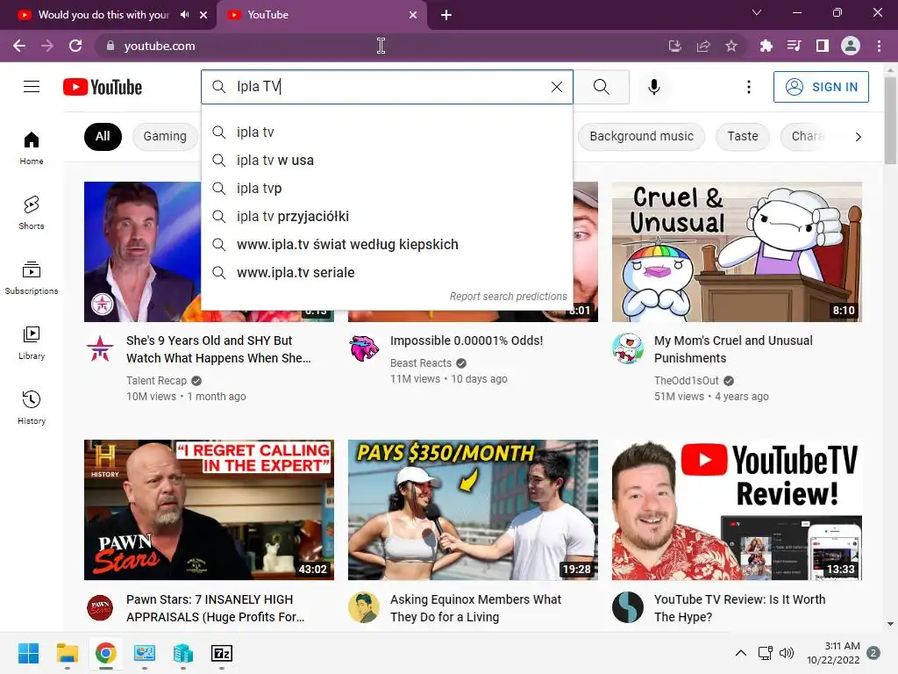898x674 pixels.
Task: Click the volume icon in system tray
Action: (787, 653)
